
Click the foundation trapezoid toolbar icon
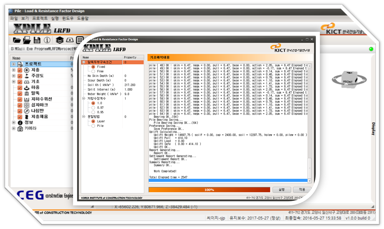click(x=70, y=40)
